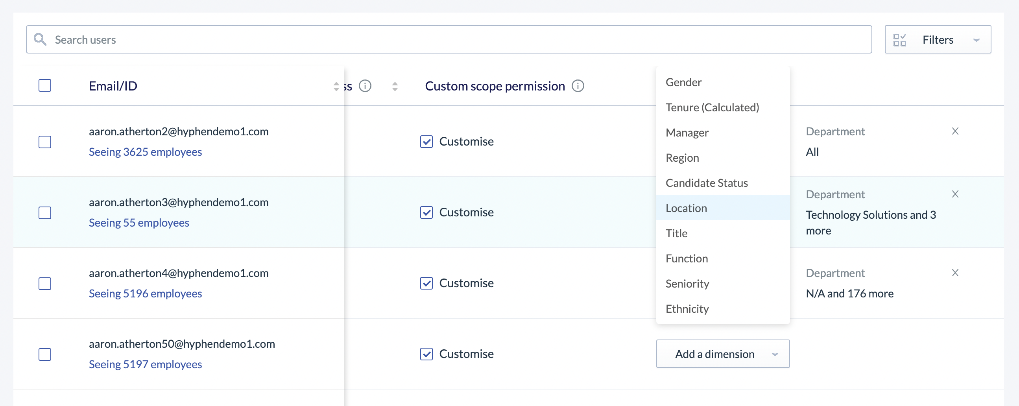
Task: Click email aaron.atherton50@hyphendemo1.com
Action: 182,344
